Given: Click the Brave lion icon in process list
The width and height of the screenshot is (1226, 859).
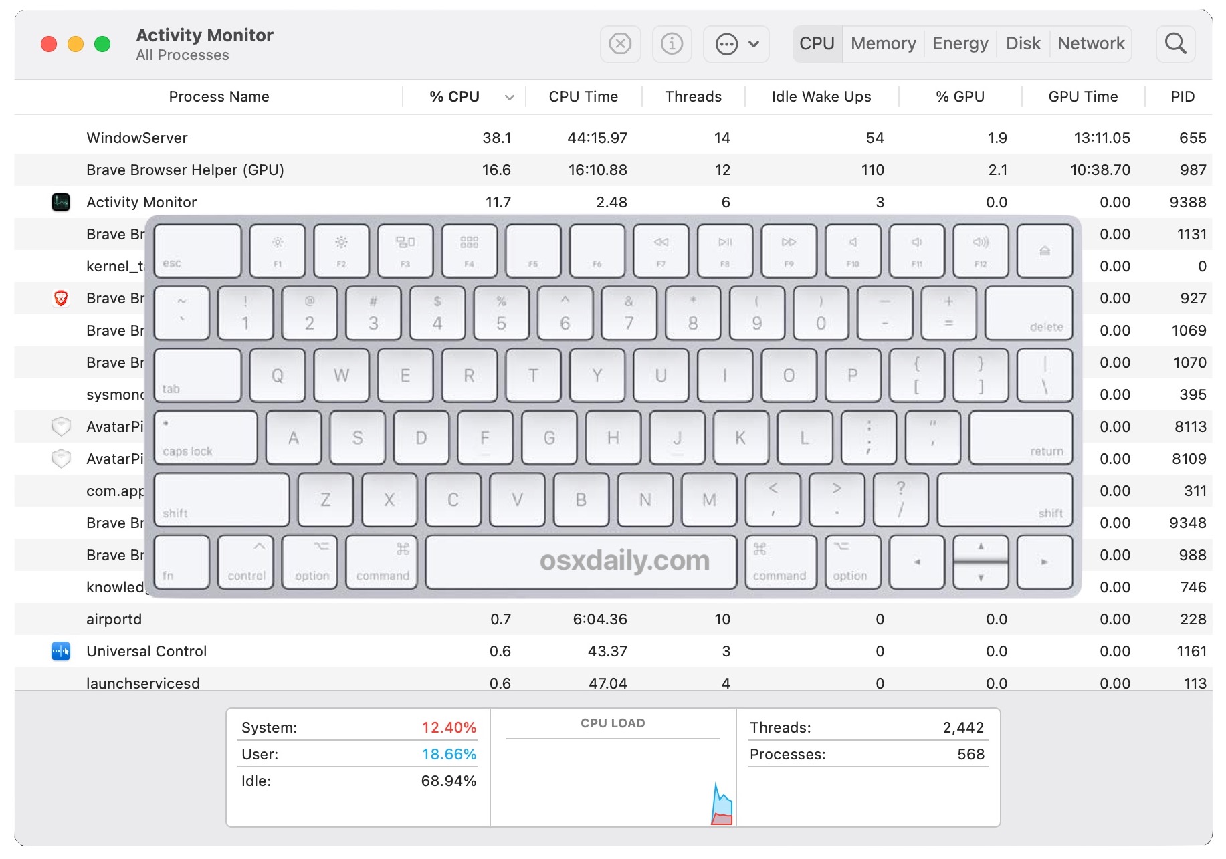Looking at the screenshot, I should click(61, 298).
